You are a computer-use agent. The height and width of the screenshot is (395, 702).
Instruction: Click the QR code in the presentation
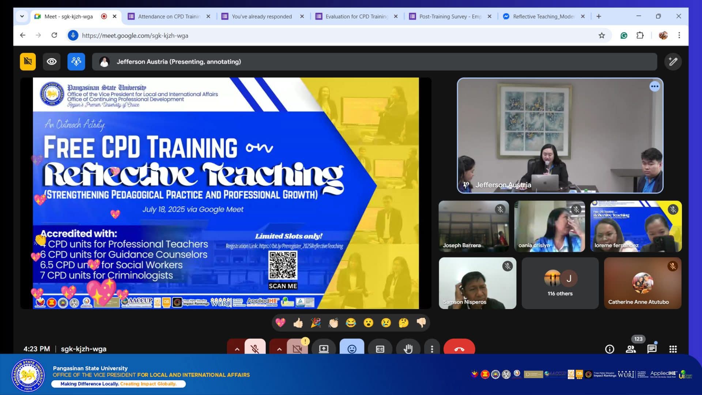283,265
